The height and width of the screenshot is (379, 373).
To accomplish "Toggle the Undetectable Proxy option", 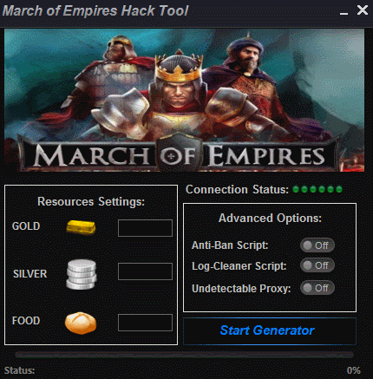I will pos(317,288).
